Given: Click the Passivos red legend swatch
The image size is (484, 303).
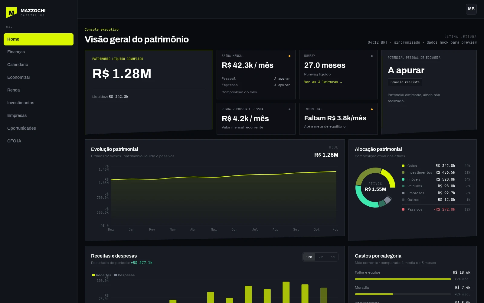Looking at the screenshot, I should click(x=403, y=209).
